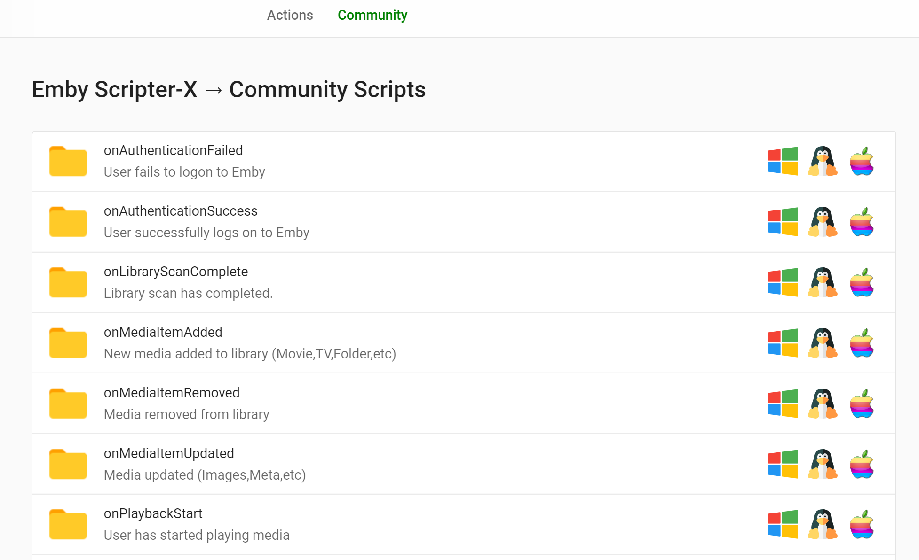Open the onAuthenticationFailed folder icon
Viewport: 919px width, 560px height.
(x=68, y=161)
